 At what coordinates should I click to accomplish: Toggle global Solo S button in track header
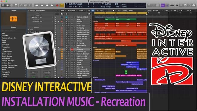point(66,14)
